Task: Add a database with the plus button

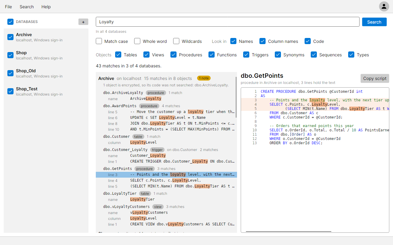Action: (83, 22)
